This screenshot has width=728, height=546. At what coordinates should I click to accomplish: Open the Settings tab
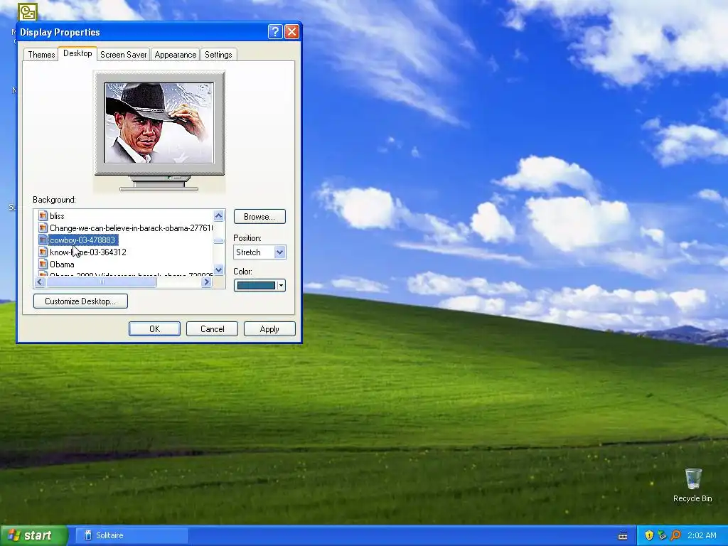click(218, 55)
